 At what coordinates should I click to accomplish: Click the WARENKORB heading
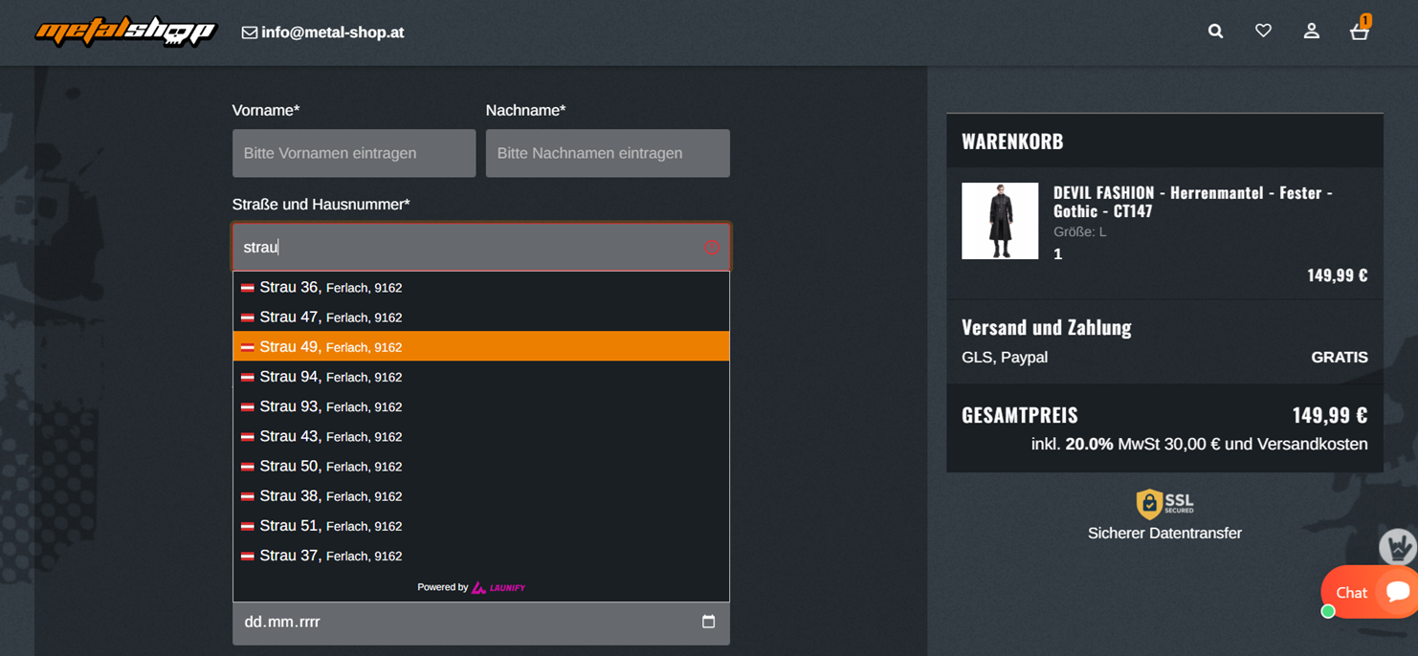pyautogui.click(x=1012, y=142)
